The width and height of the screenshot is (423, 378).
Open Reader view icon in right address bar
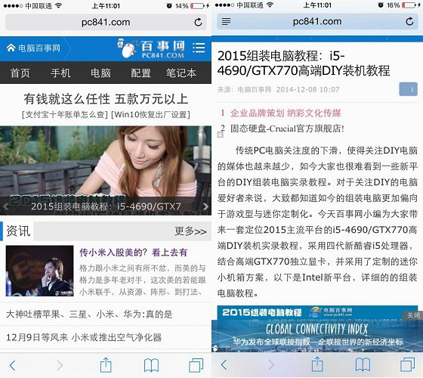point(226,22)
